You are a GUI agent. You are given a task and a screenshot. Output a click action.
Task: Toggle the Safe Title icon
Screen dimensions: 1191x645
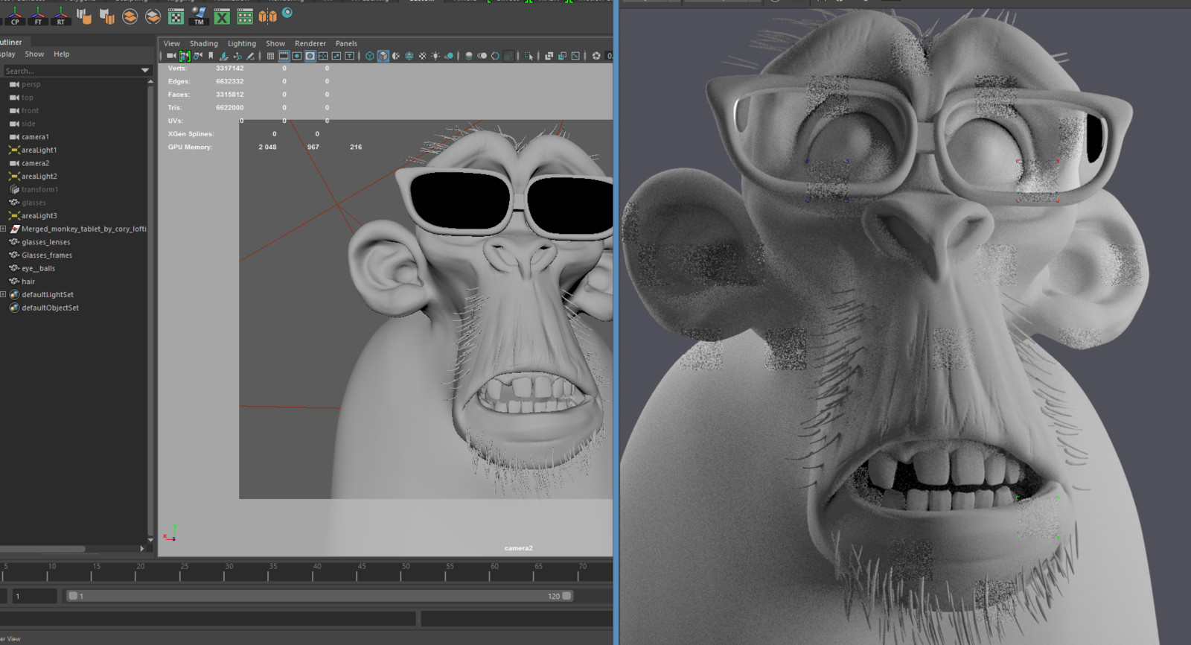(349, 56)
